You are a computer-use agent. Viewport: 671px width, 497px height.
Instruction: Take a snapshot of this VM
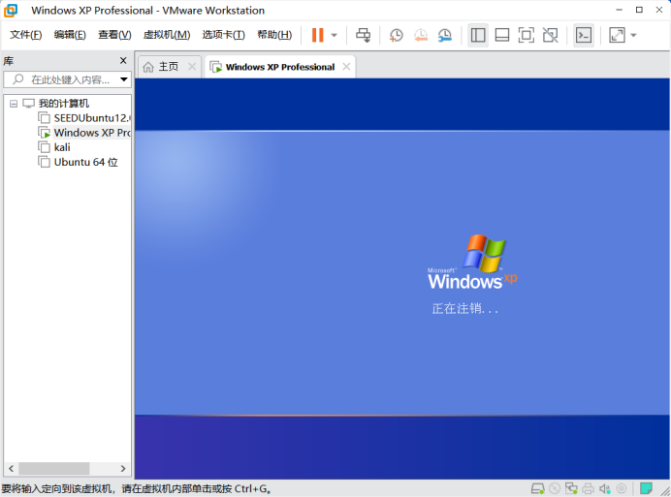(x=396, y=35)
